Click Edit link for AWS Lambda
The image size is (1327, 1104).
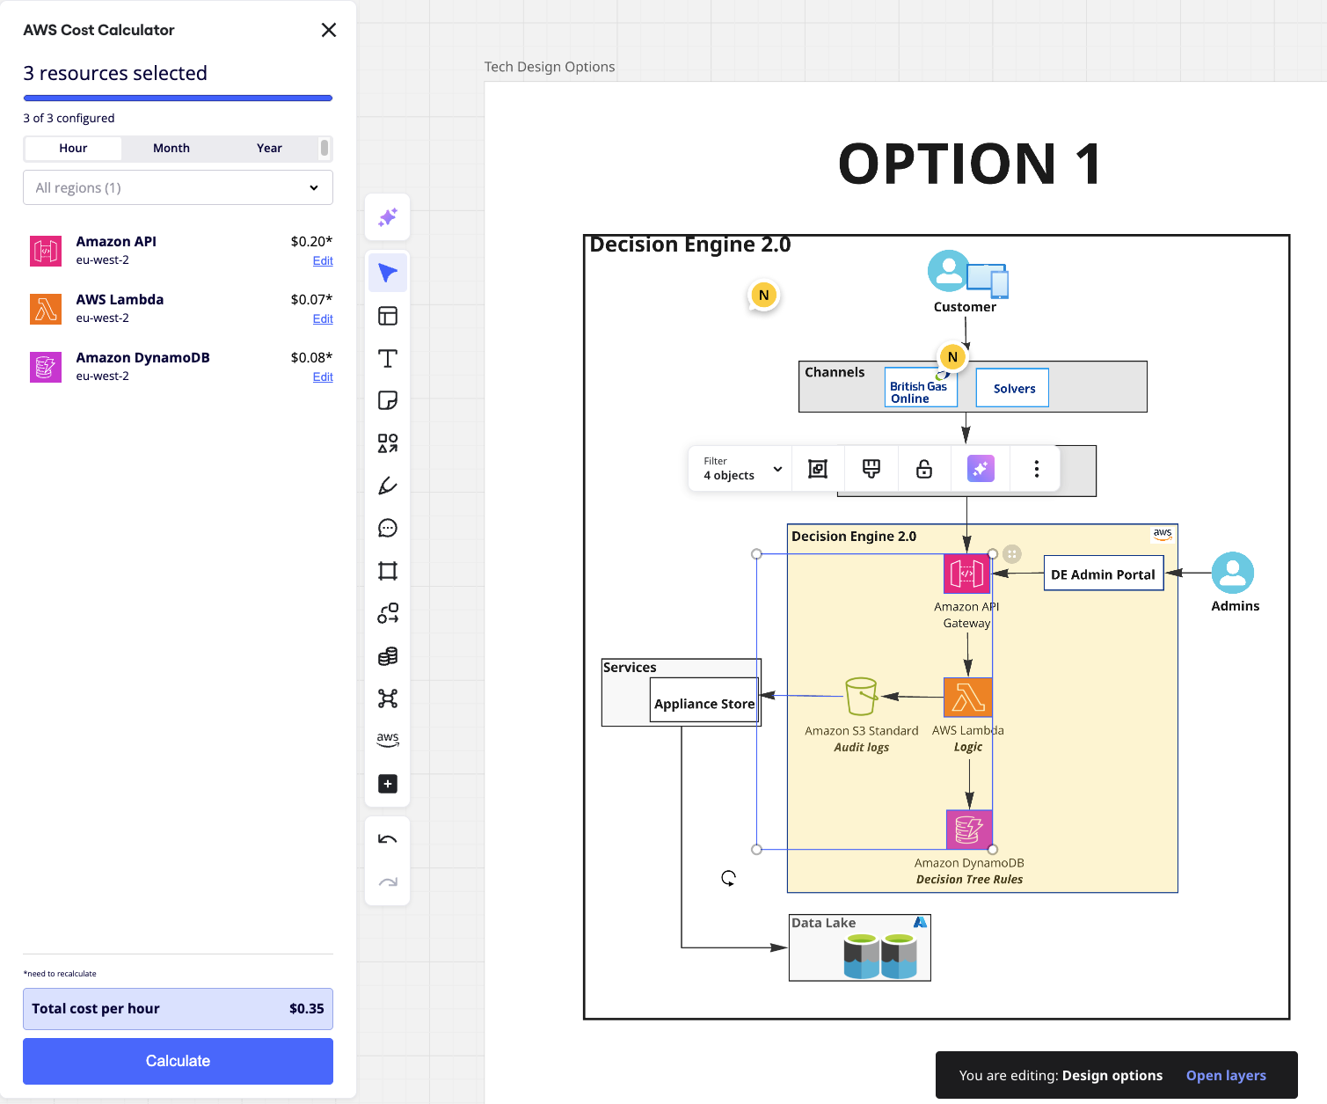pos(323,318)
